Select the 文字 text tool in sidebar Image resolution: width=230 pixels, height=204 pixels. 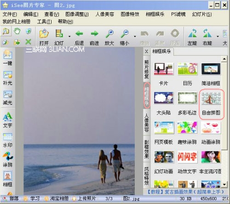7,120
